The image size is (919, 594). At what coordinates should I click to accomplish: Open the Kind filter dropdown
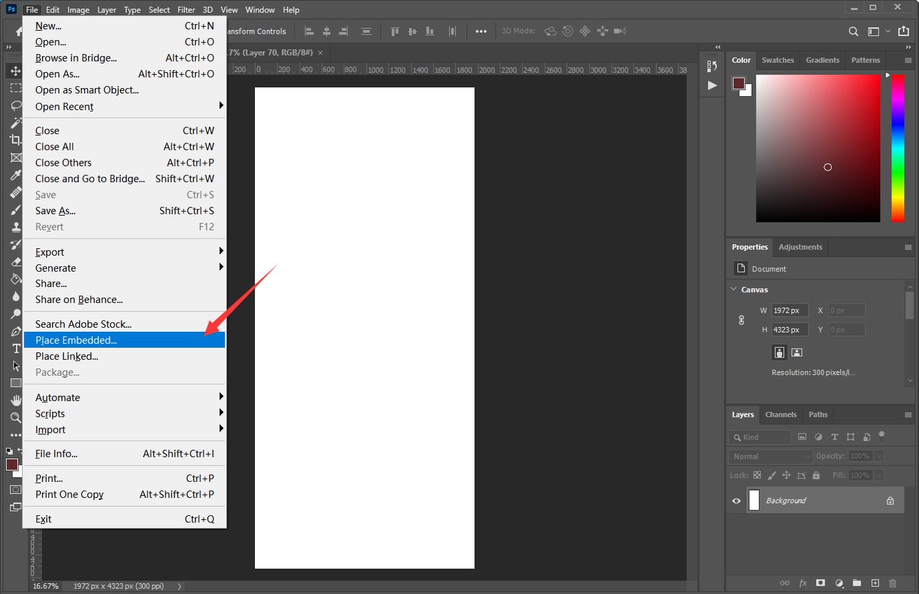(759, 437)
